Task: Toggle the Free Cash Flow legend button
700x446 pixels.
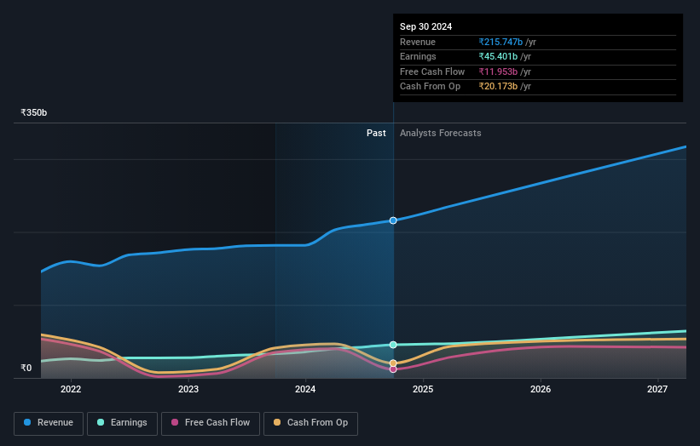Action: [x=211, y=423]
